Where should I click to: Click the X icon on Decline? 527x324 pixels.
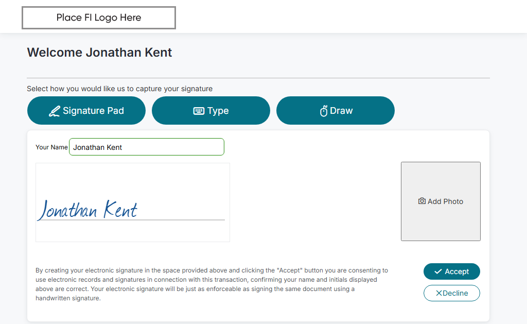pyautogui.click(x=439, y=293)
